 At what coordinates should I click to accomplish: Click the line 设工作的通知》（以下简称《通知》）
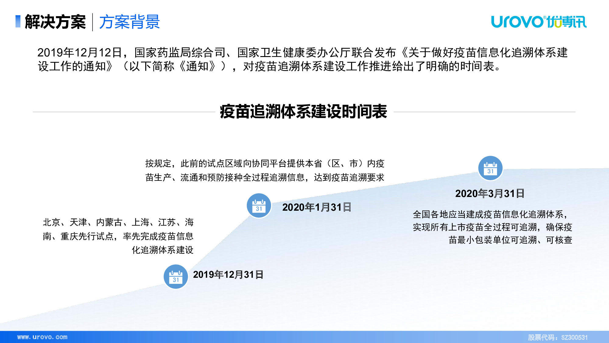tap(132, 66)
